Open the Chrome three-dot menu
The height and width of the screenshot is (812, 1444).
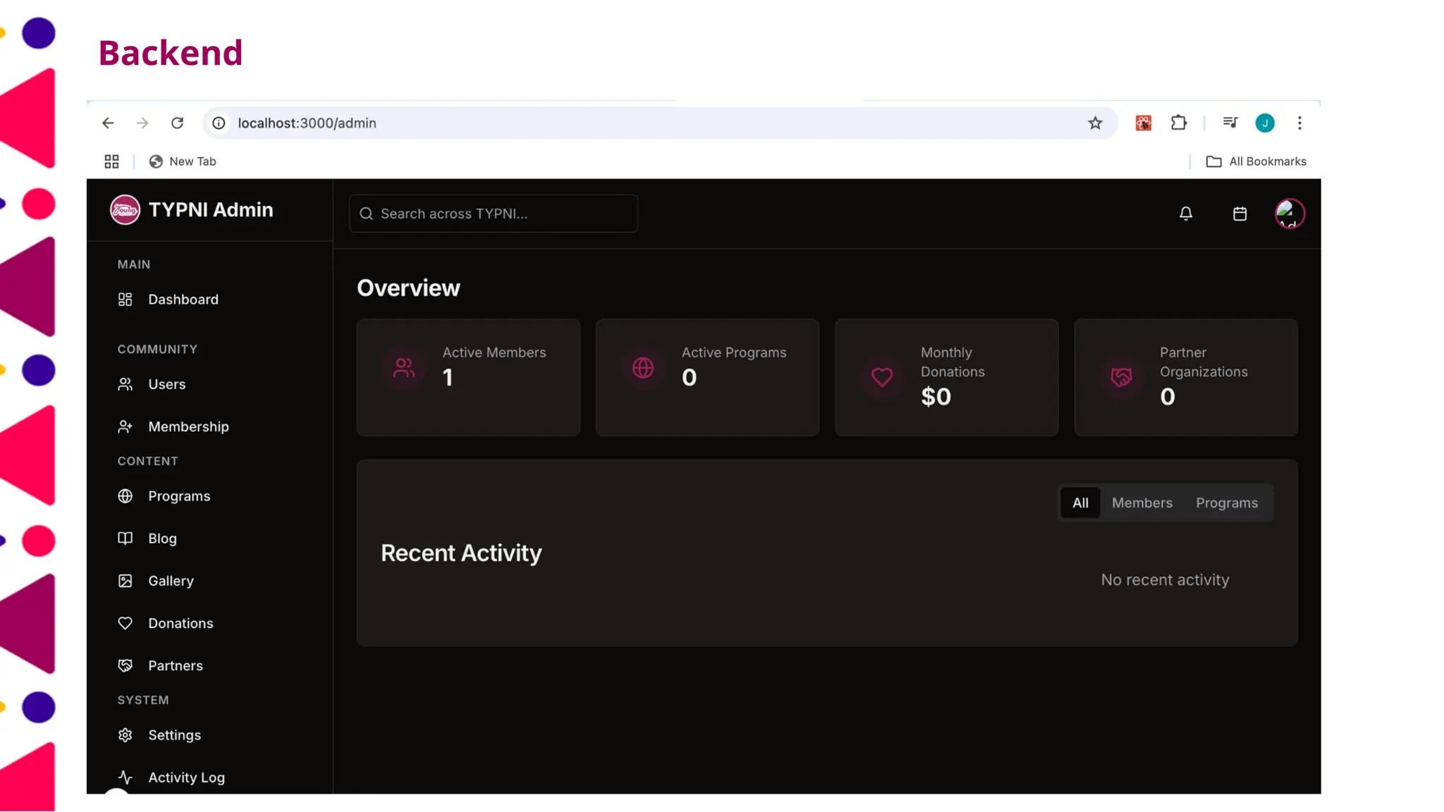(1299, 123)
